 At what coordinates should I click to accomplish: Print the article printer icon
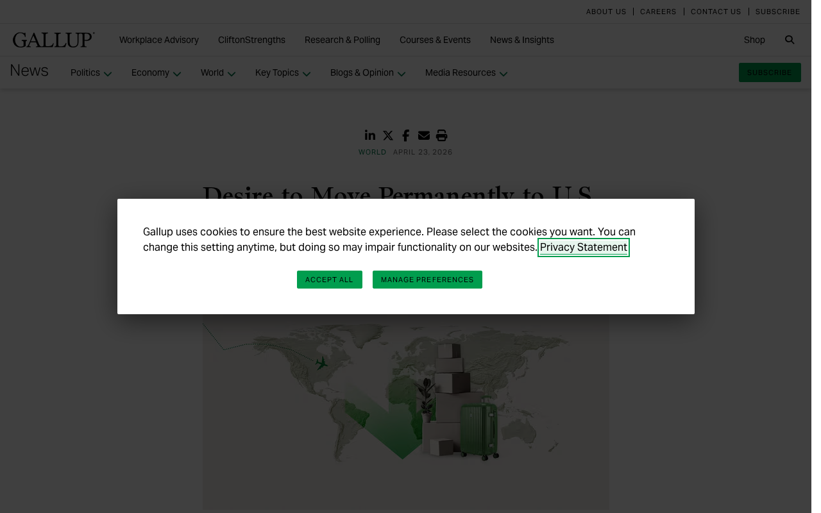tap(441, 135)
